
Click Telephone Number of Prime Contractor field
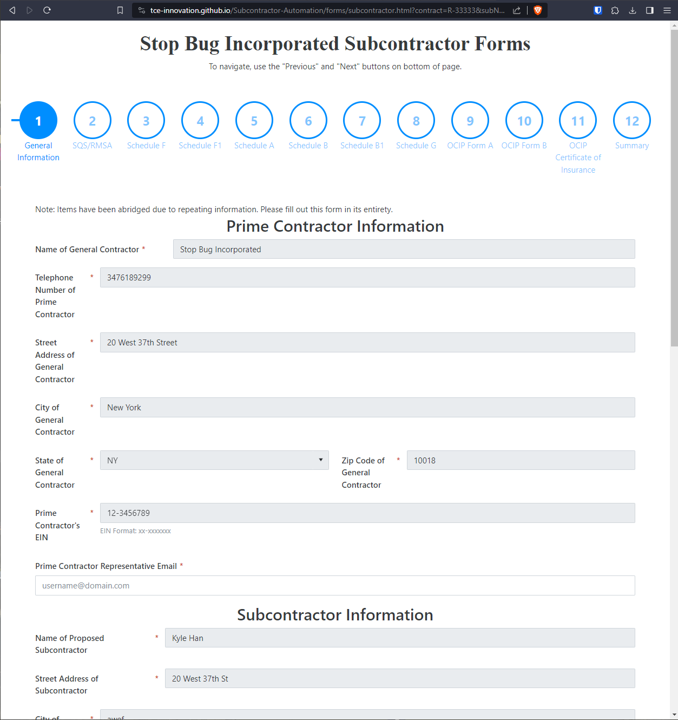[367, 277]
